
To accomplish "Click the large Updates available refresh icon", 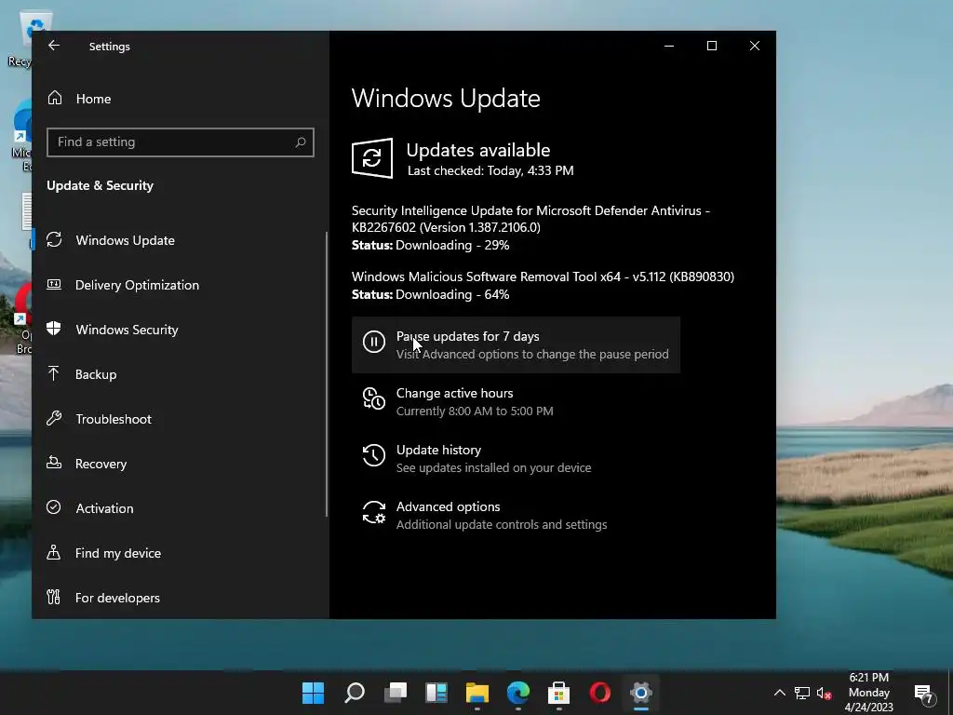I will click(372, 158).
